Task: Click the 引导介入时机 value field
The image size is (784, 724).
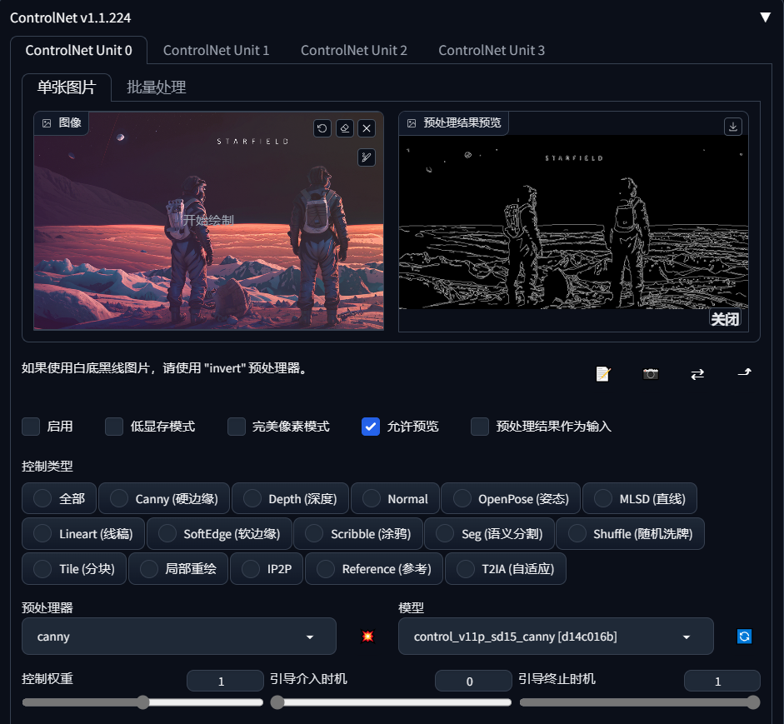Action: pyautogui.click(x=473, y=681)
